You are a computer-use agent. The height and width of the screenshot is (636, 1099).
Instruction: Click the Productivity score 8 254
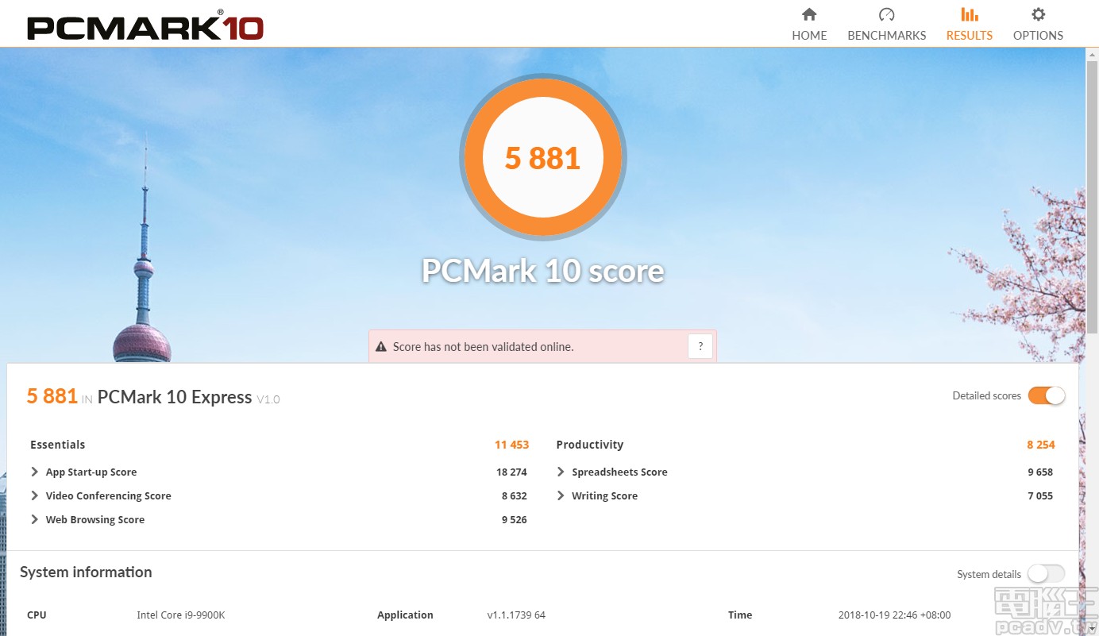coord(1041,445)
